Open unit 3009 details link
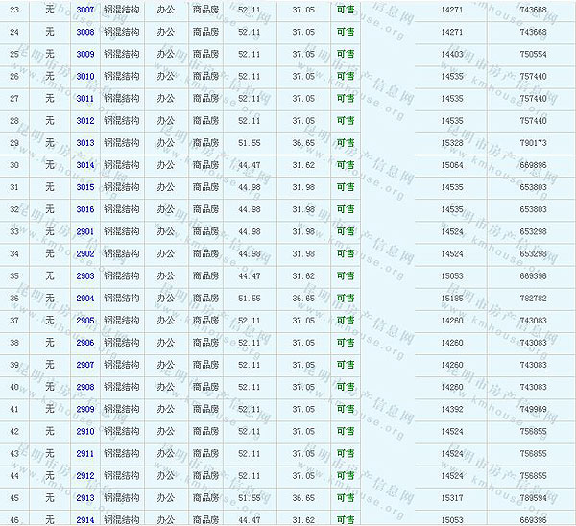Viewport: 576px width, 526px height. tap(85, 54)
